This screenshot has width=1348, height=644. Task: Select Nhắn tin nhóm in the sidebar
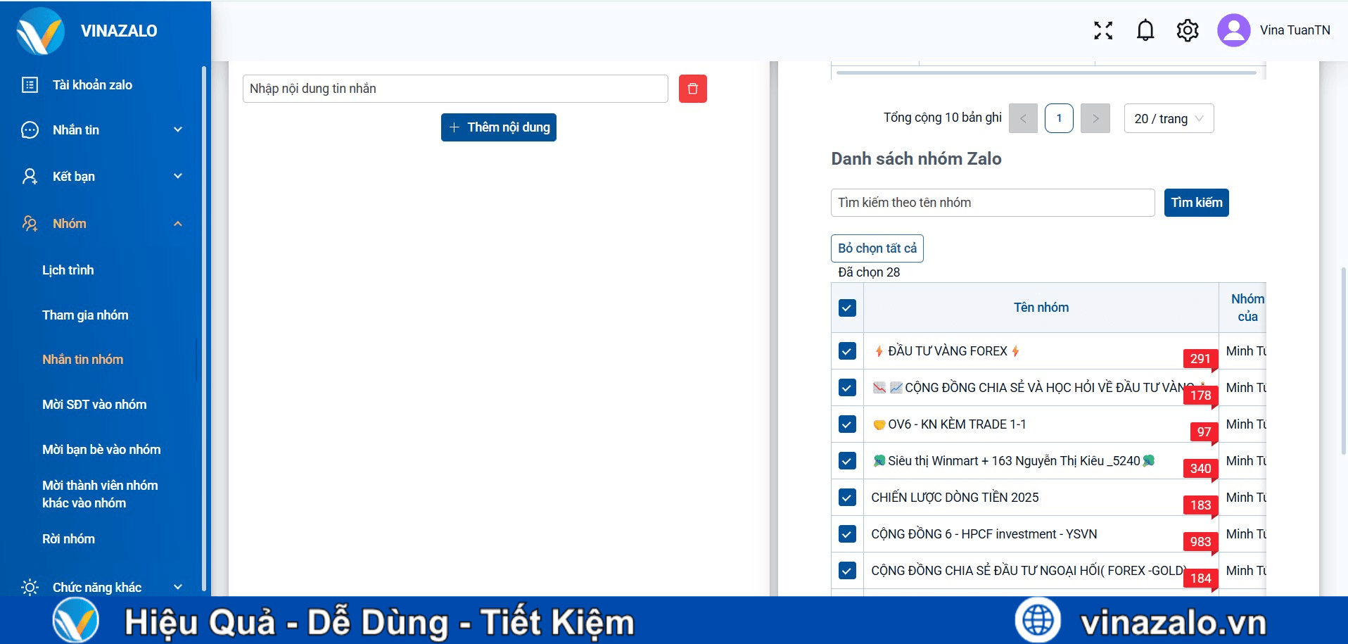[82, 359]
